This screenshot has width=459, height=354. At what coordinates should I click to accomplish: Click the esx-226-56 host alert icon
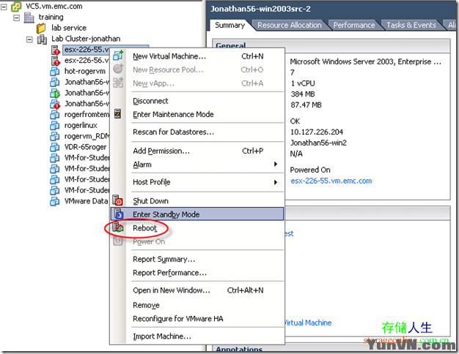click(56, 61)
